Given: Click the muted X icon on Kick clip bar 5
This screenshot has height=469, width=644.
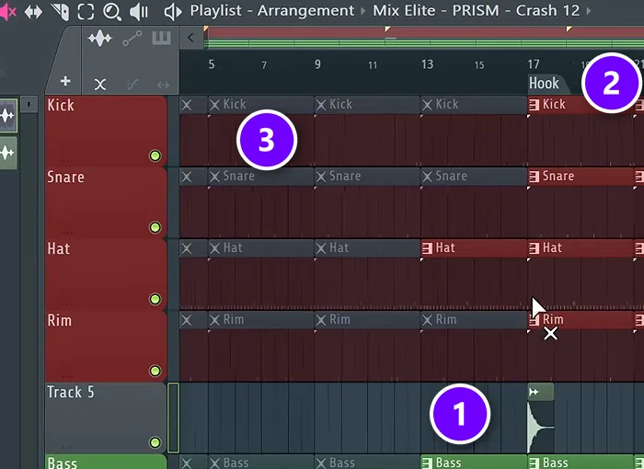Looking at the screenshot, I should point(214,105).
